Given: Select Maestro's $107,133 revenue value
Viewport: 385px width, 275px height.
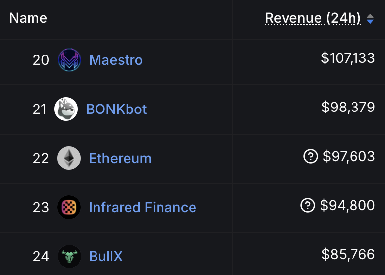Looking at the screenshot, I should pyautogui.click(x=348, y=58).
